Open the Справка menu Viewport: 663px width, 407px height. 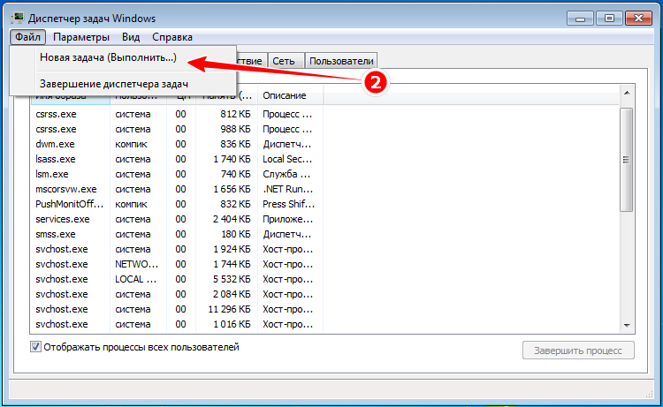click(x=172, y=37)
